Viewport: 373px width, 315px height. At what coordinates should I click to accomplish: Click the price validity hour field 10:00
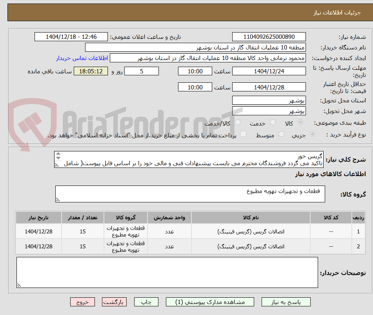point(195,87)
